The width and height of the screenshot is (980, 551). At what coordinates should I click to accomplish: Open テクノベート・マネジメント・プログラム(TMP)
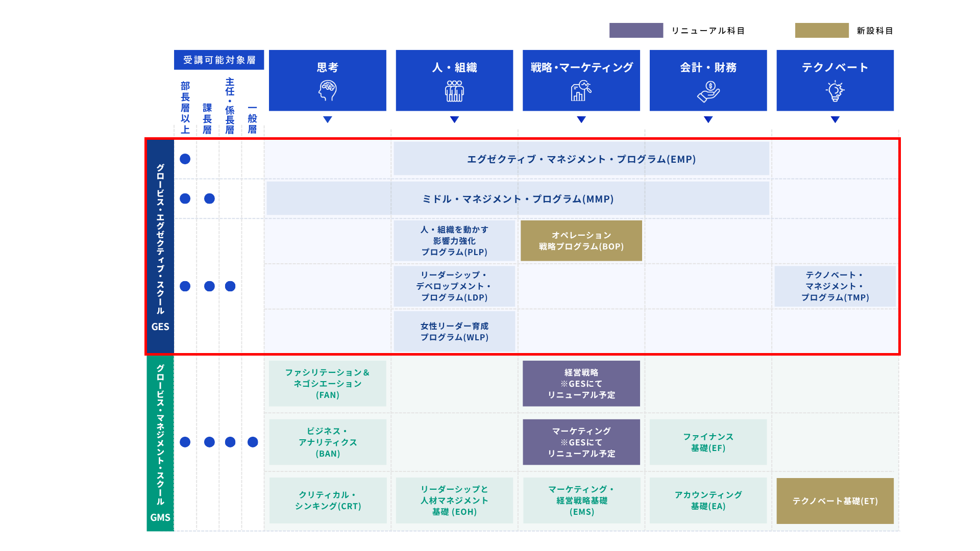(835, 286)
